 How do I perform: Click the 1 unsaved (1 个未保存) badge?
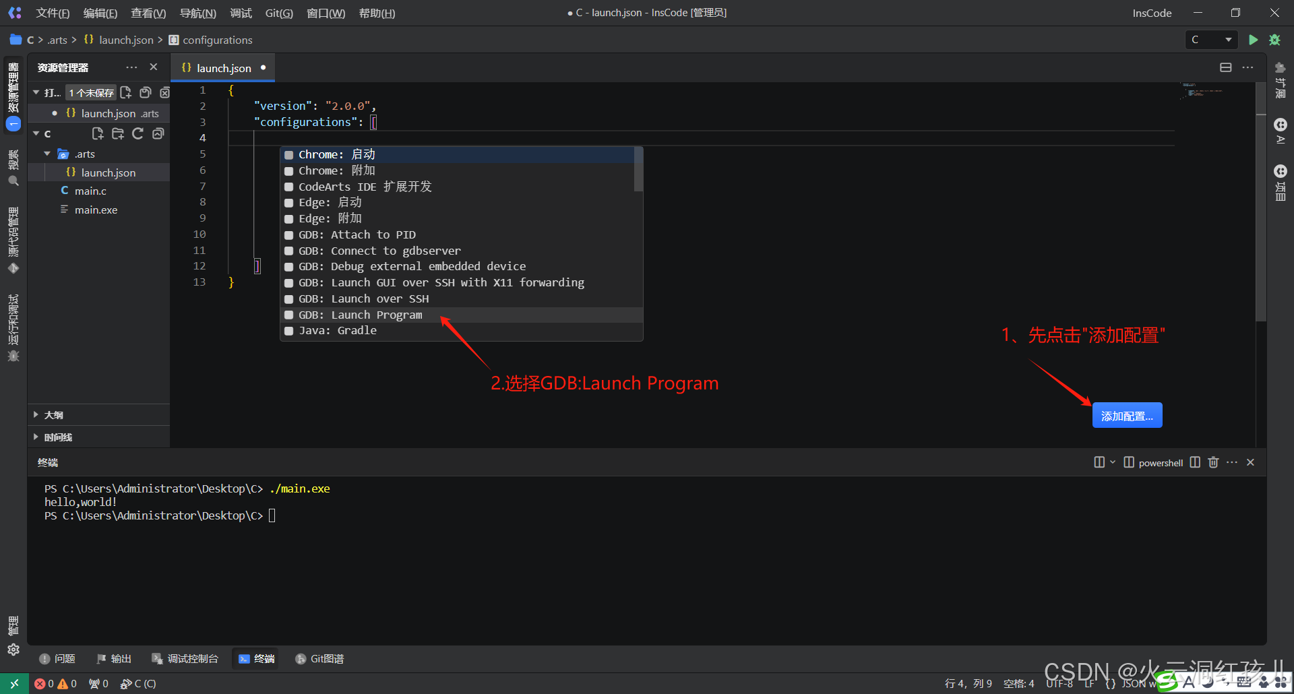pos(91,92)
